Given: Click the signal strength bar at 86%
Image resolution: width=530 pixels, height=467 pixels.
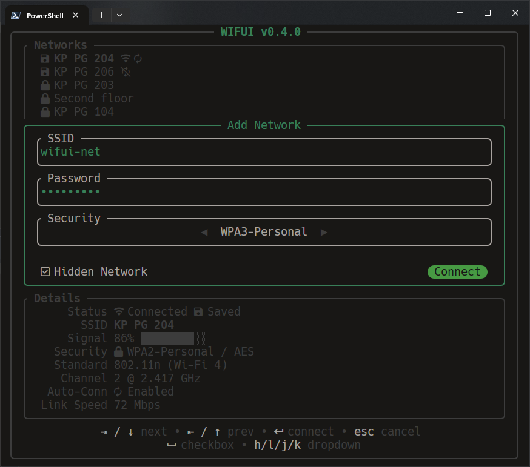Looking at the screenshot, I should [x=174, y=339].
